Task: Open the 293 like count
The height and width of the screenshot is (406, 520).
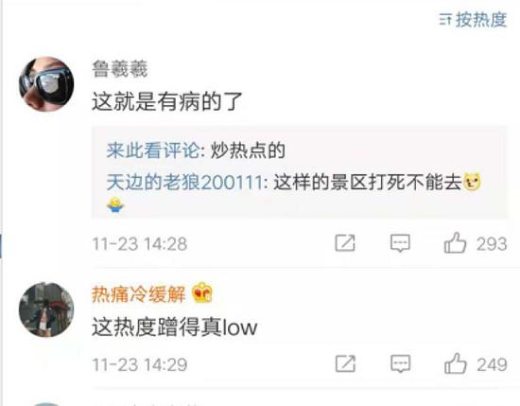Action: [x=492, y=244]
